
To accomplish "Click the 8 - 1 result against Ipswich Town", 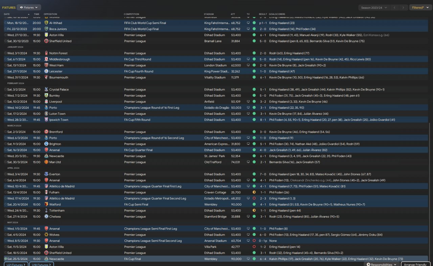I will pos(263,120).
